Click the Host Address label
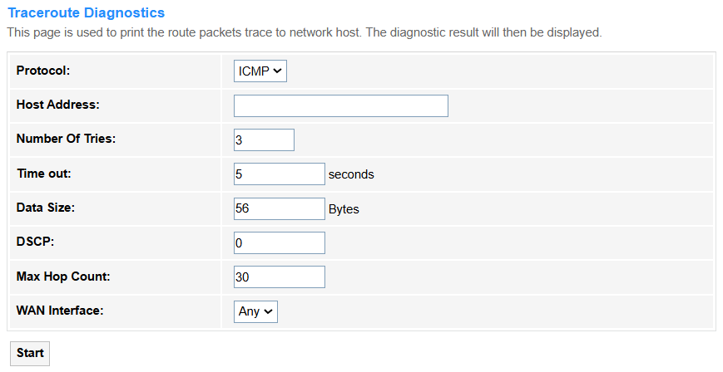The width and height of the screenshot is (723, 372). pyautogui.click(x=57, y=105)
